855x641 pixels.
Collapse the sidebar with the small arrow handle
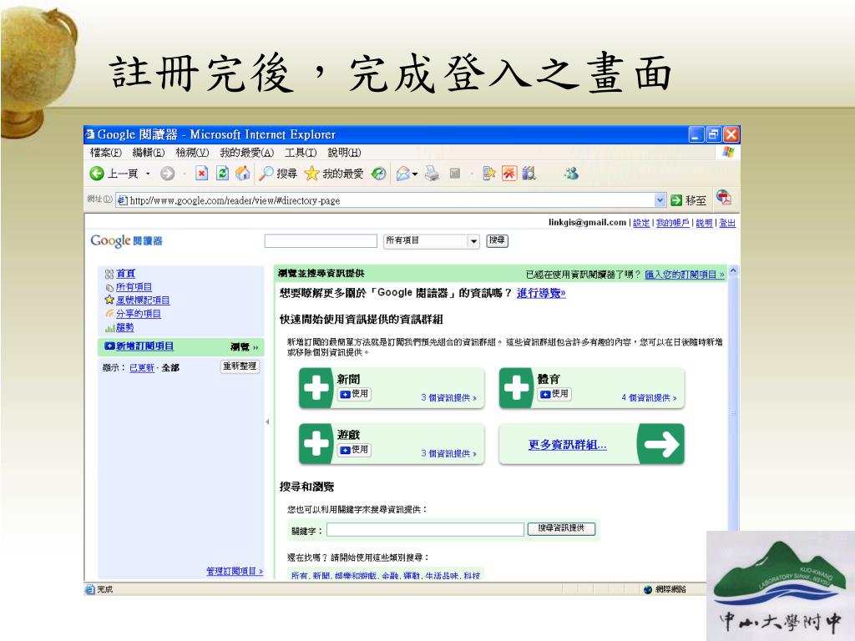[x=267, y=421]
